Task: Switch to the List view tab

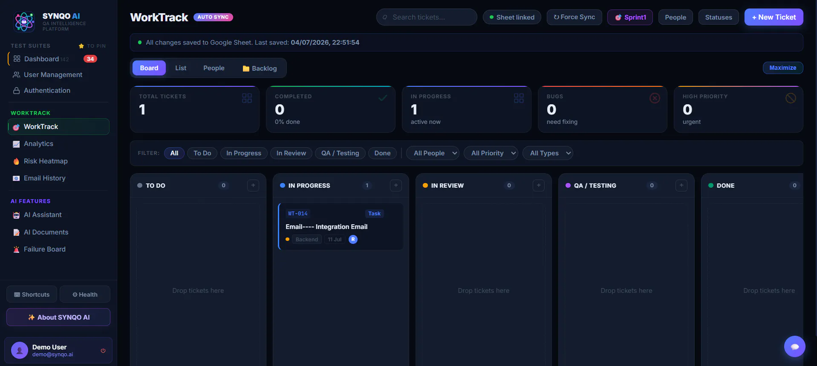Action: click(181, 68)
